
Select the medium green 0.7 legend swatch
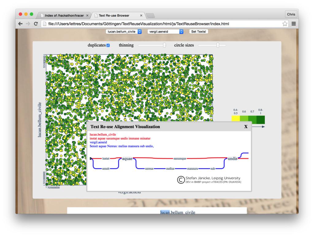pyautogui.click(x=252, y=120)
